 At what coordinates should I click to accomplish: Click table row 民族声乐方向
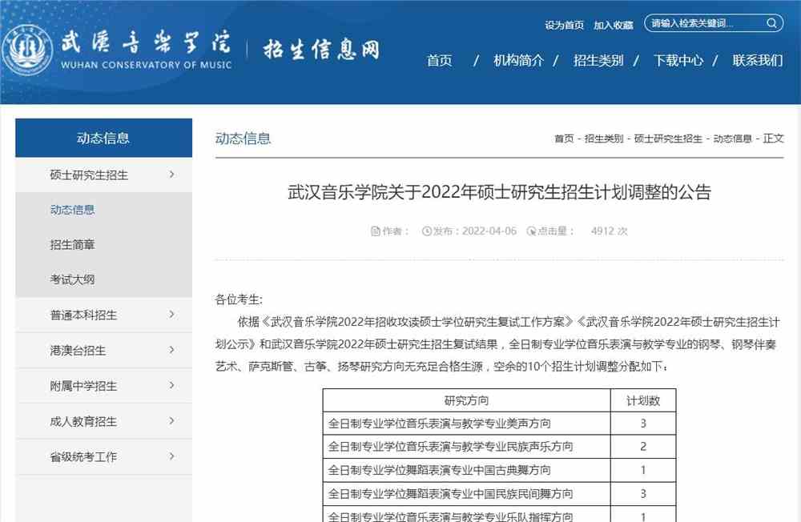(499, 447)
